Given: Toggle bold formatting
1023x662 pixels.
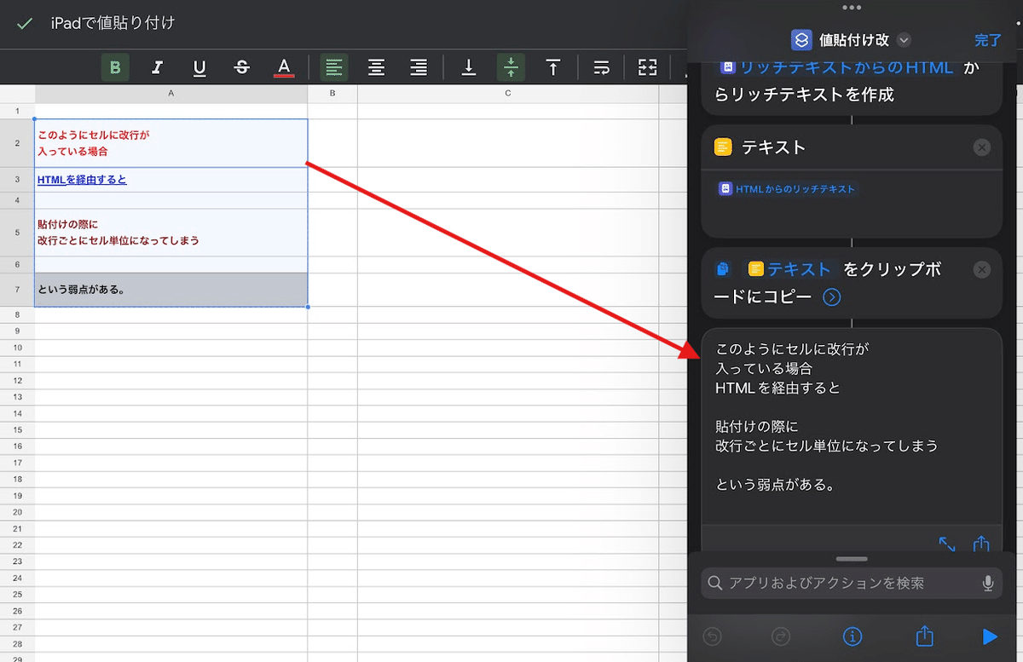Looking at the screenshot, I should coord(115,67).
